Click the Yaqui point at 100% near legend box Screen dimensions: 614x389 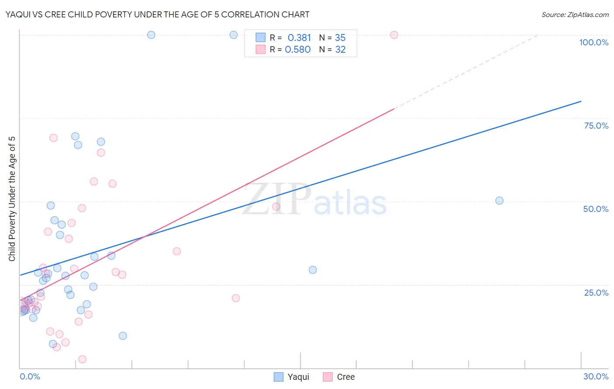(234, 35)
